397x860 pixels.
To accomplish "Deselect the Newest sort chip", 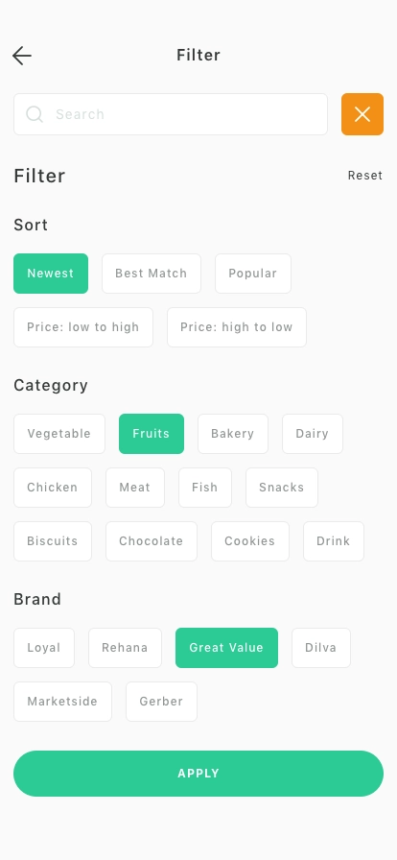I will [x=51, y=274].
